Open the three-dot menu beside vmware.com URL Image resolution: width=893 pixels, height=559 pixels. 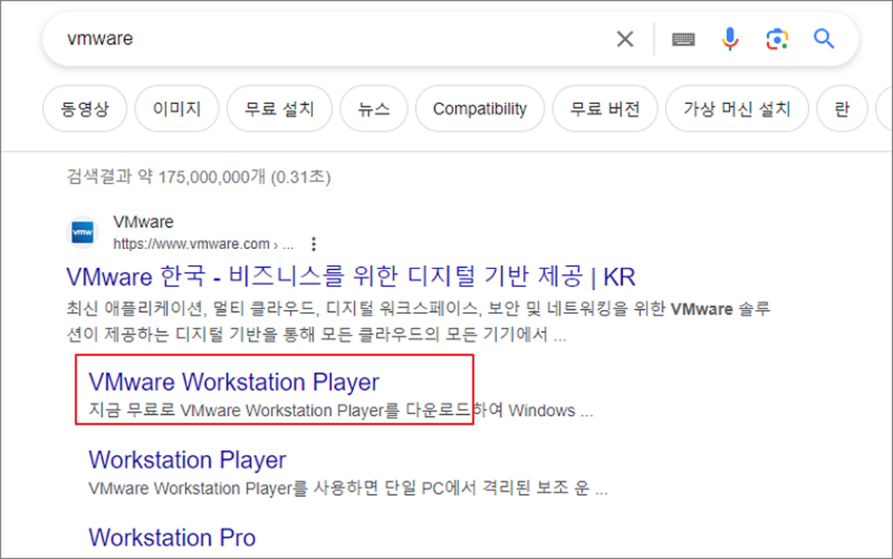(x=313, y=244)
